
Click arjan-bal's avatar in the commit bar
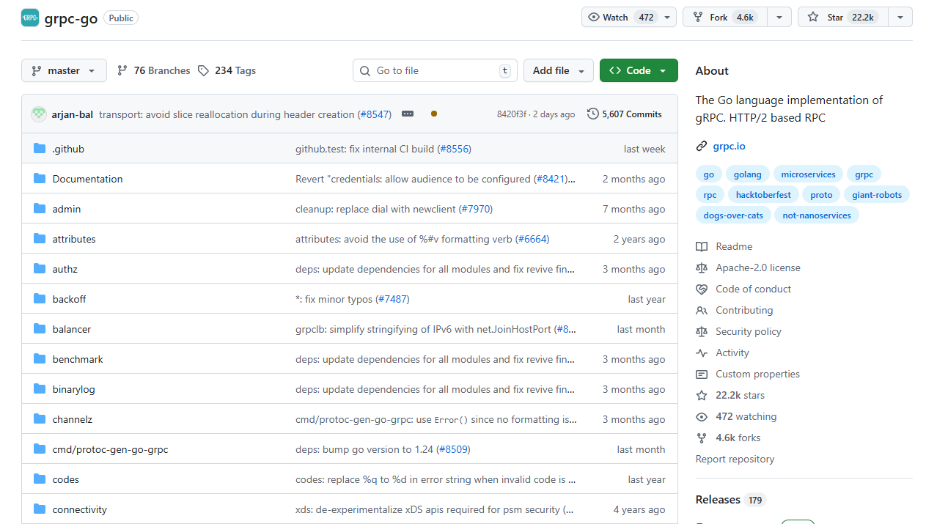tap(38, 114)
